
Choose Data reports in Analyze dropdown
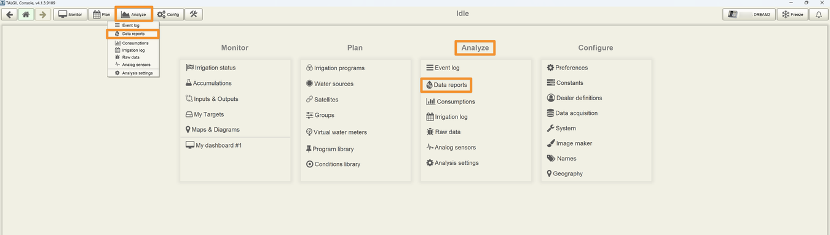tap(133, 34)
